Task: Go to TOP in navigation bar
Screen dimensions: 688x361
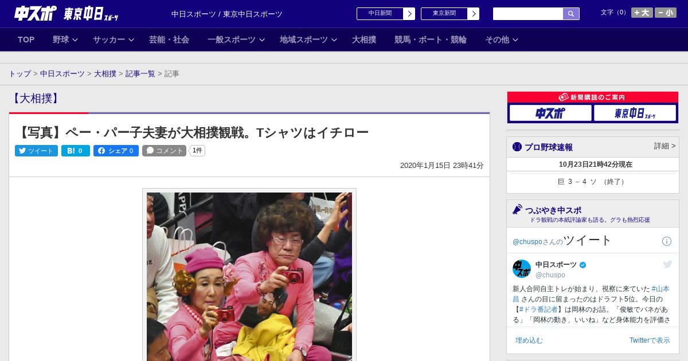Action: (x=26, y=40)
